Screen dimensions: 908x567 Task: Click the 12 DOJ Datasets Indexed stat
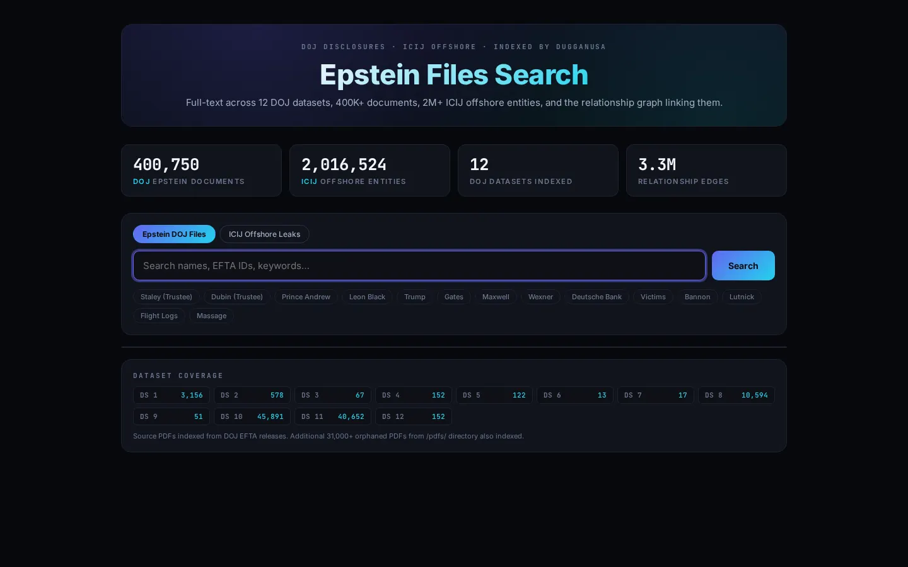tap(538, 171)
